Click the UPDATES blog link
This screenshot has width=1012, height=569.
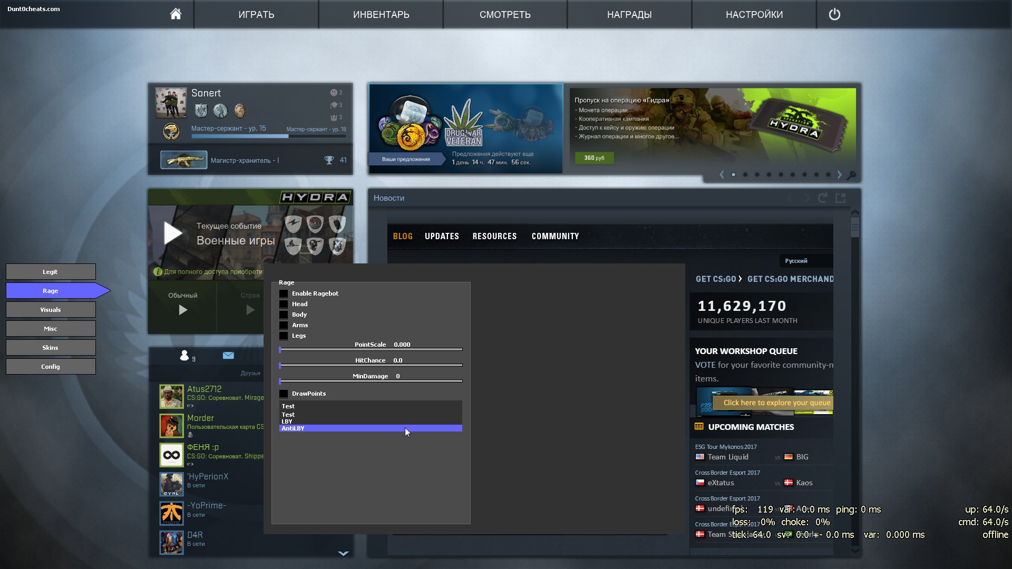[x=442, y=236]
